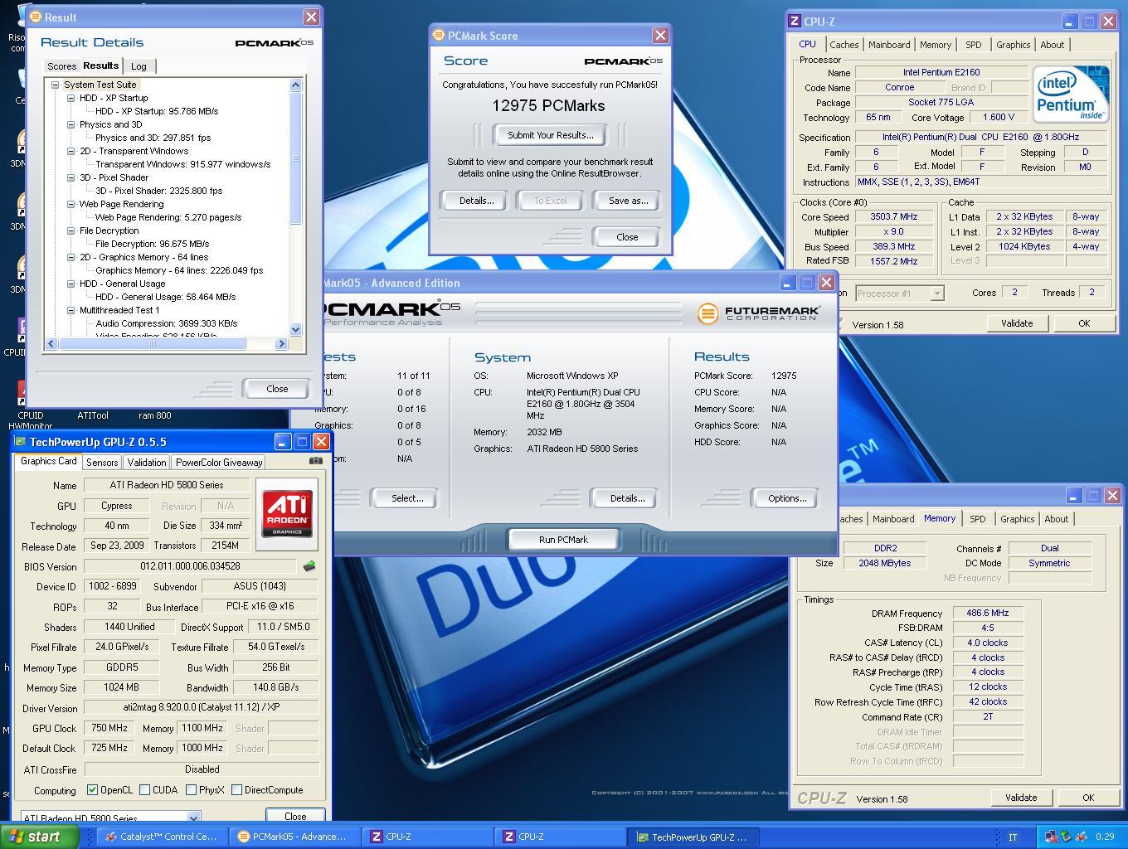This screenshot has width=1128, height=849.
Task: Open the PowerColor Giveaway tab
Action: coord(219,463)
